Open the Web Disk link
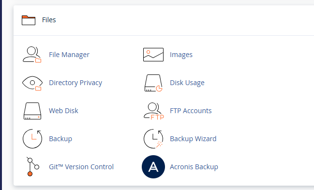This screenshot has height=190, width=314. click(63, 111)
